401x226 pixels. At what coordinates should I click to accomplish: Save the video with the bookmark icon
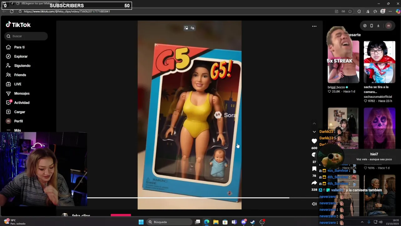[314, 169]
